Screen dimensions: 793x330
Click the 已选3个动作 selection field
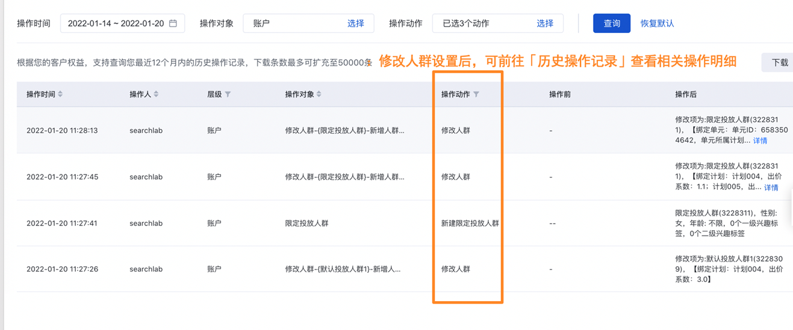tap(482, 23)
